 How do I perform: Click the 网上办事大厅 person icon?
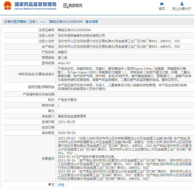click(x=182, y=4)
